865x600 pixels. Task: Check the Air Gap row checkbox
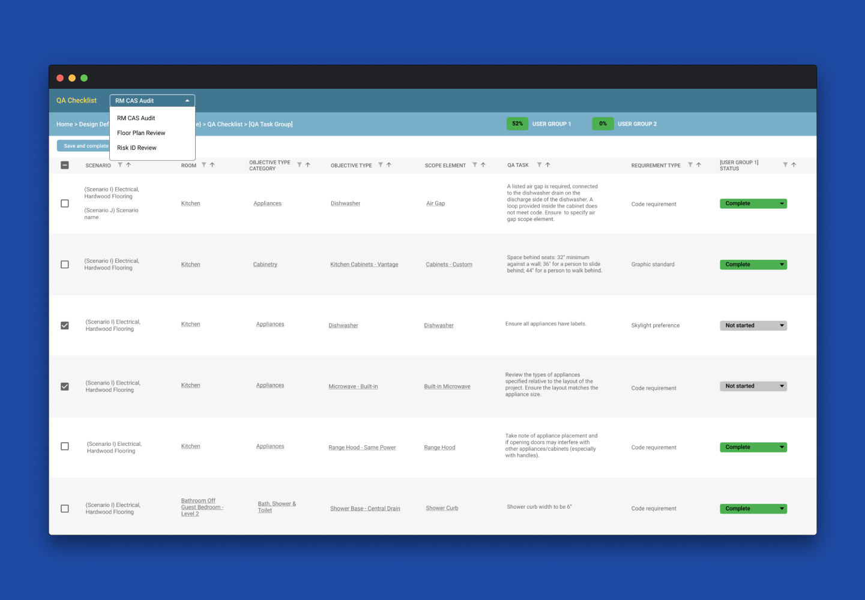[x=65, y=203]
